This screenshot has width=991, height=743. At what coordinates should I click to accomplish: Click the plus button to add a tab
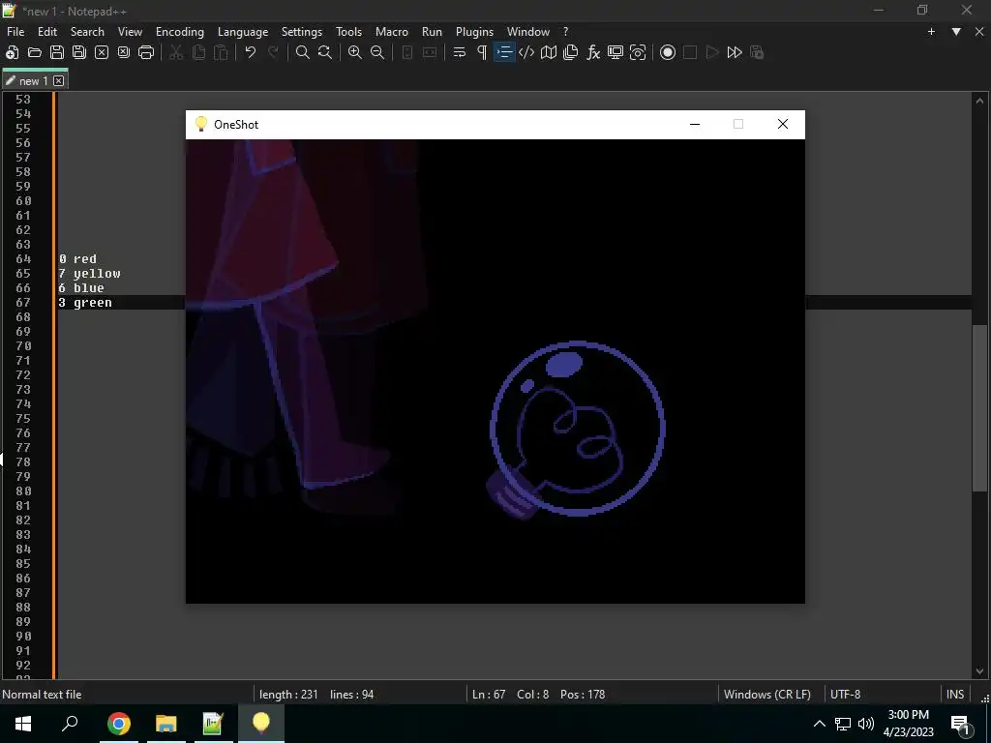pos(931,32)
